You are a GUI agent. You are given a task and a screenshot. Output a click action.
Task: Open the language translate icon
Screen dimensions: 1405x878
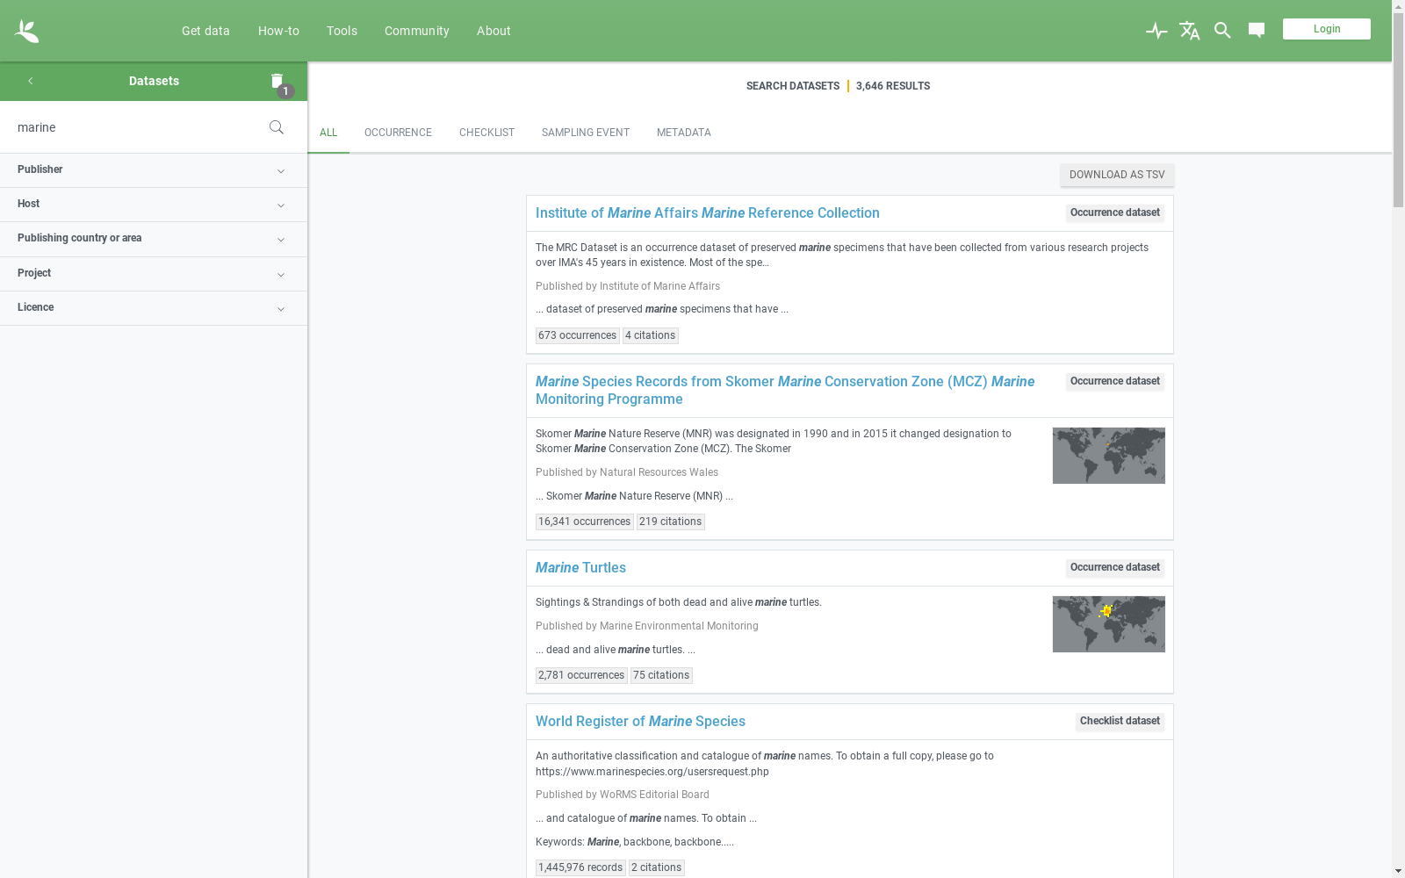pos(1190,31)
